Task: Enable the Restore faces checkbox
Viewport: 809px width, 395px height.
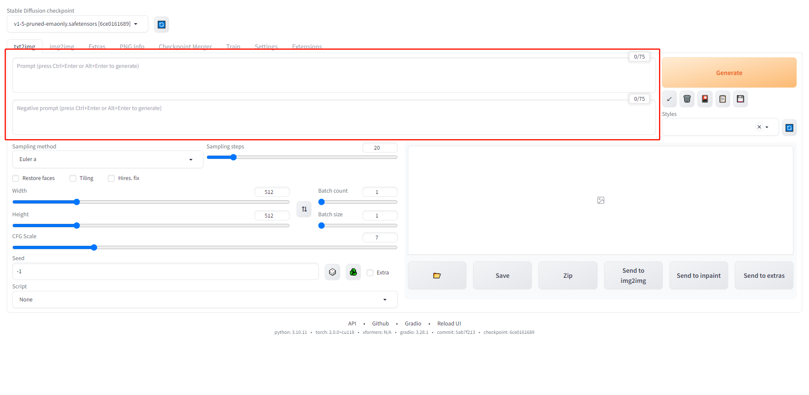Action: tap(16, 178)
